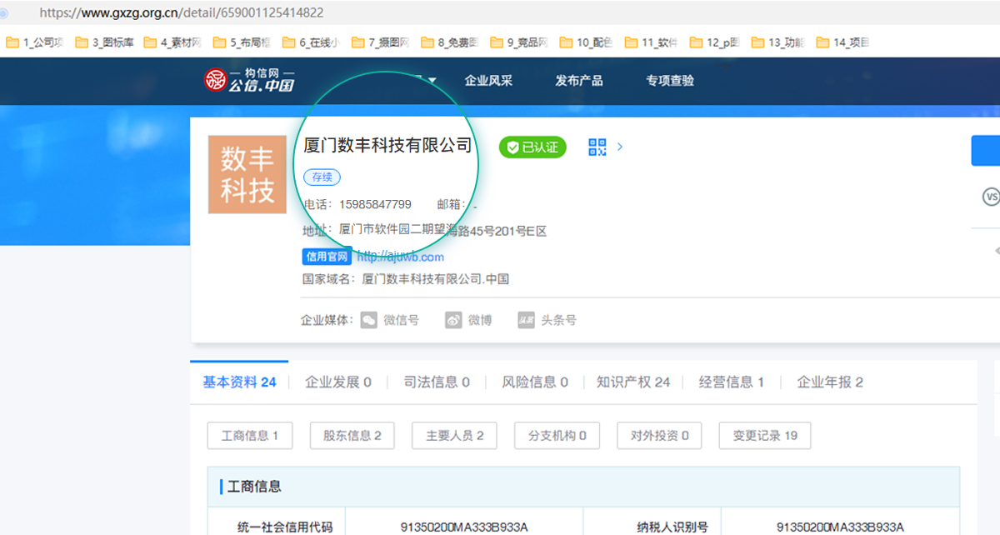Click the 数丰科技 company logo thumbnail

point(247,174)
